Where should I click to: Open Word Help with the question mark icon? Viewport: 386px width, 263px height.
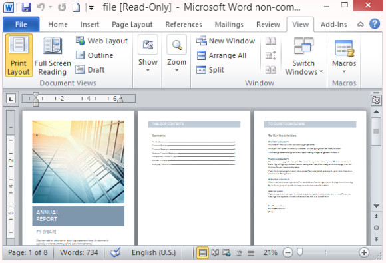(375, 24)
